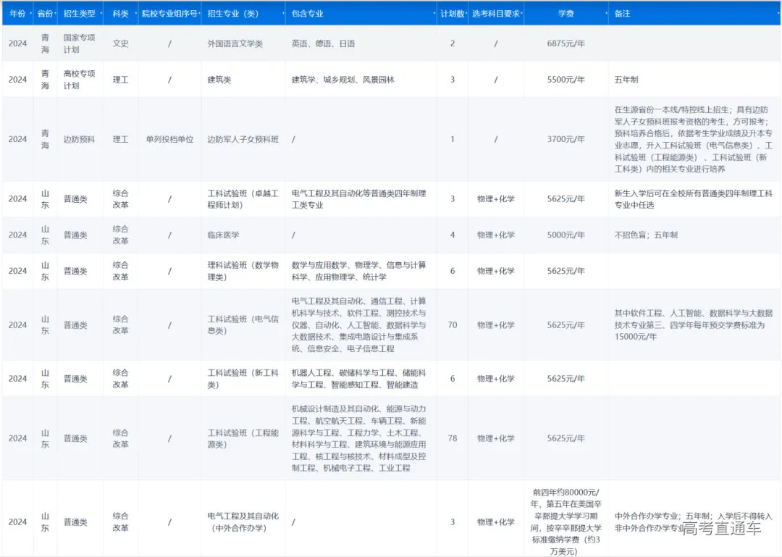The height and width of the screenshot is (557, 782).
Task: Click the filter icon beside 招生类型
Action: (x=103, y=14)
